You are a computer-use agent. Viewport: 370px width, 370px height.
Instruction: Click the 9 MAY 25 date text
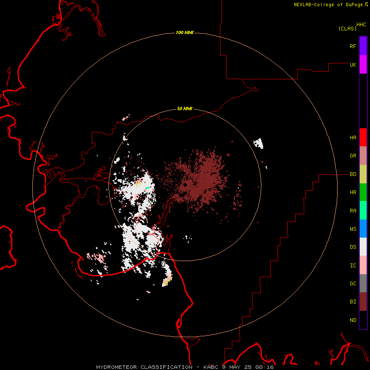point(237,367)
